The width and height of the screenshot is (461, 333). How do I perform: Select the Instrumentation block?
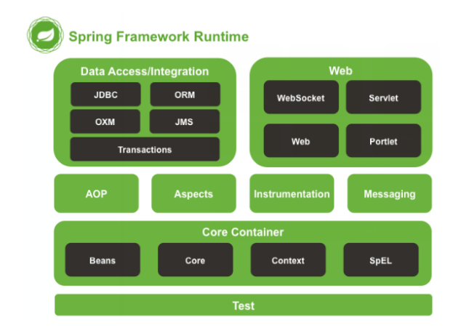point(292,193)
